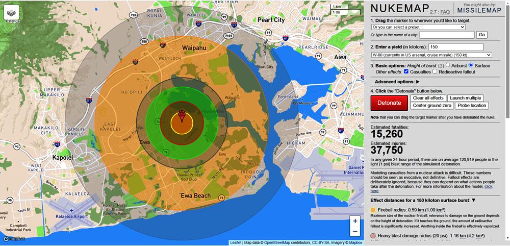Click the estimated injuries value 37,750
Screen dimensions: 510x246
click(387, 150)
